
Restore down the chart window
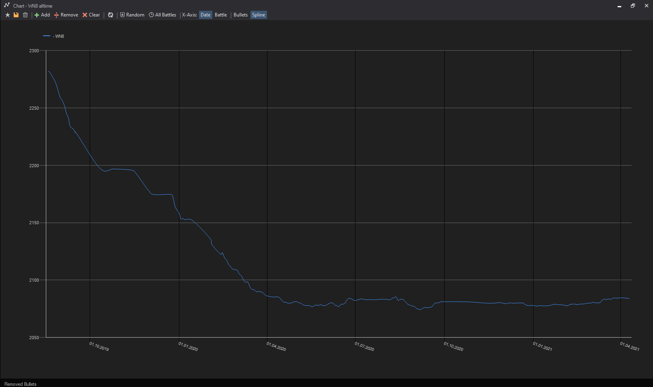click(633, 6)
